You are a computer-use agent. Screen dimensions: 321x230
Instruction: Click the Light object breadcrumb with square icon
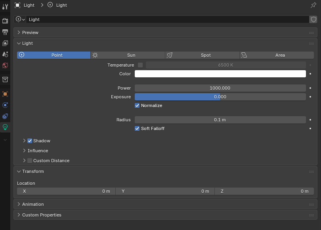coord(25,5)
